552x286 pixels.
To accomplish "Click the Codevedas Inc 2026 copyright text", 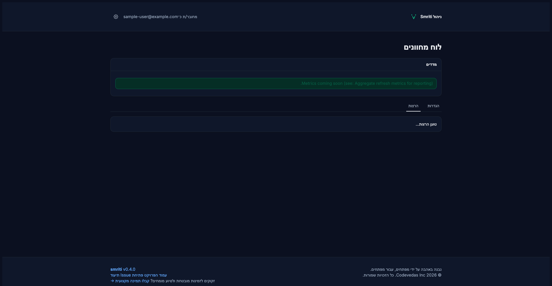I will (402, 275).
